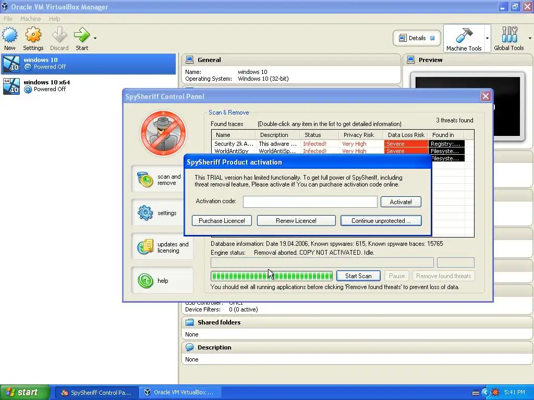Click the SpySheriff tray icon
534x400 pixels.
(x=495, y=393)
